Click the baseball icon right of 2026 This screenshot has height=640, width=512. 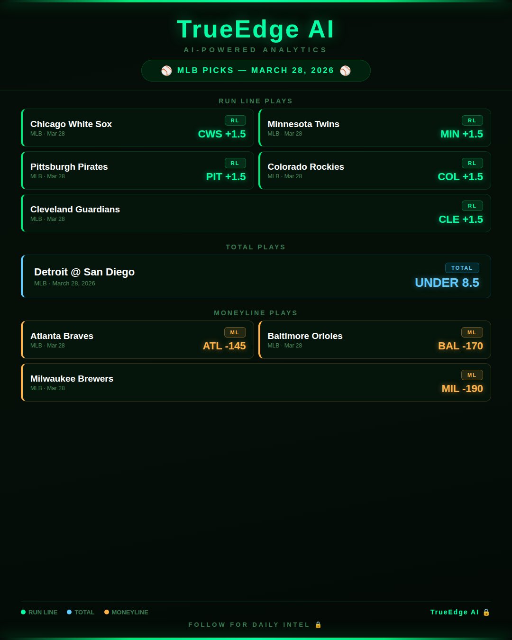345,71
